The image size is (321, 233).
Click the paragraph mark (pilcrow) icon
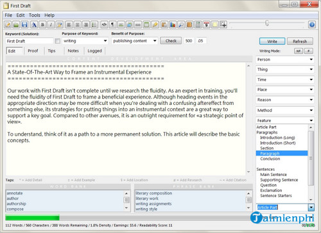click(112, 25)
